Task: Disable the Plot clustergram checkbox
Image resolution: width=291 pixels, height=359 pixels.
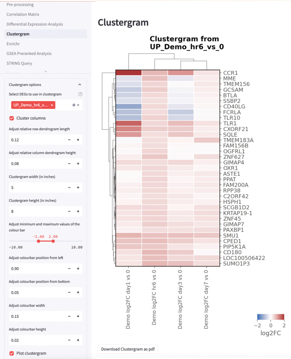Action: 11,353
